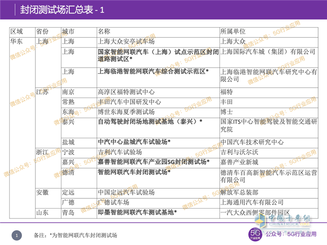Click 上海临港智能网联汽车研究中心有限公司 cell
Viewport: 327px width, 245px height.
[x=269, y=77]
